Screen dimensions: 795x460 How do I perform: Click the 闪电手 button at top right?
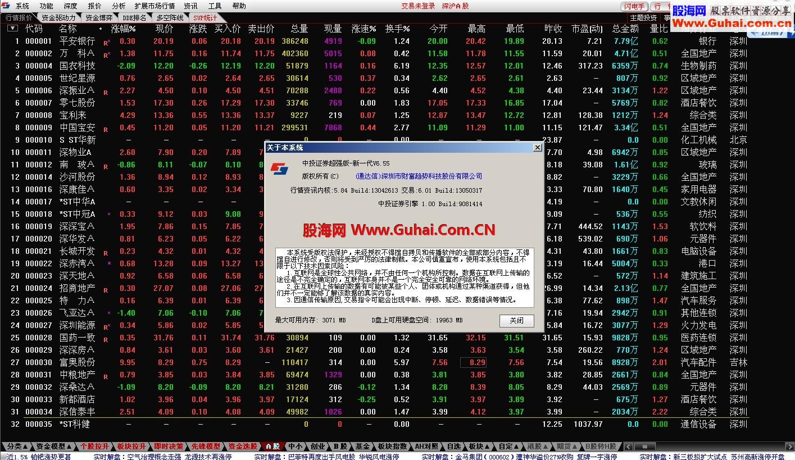pyautogui.click(x=634, y=6)
